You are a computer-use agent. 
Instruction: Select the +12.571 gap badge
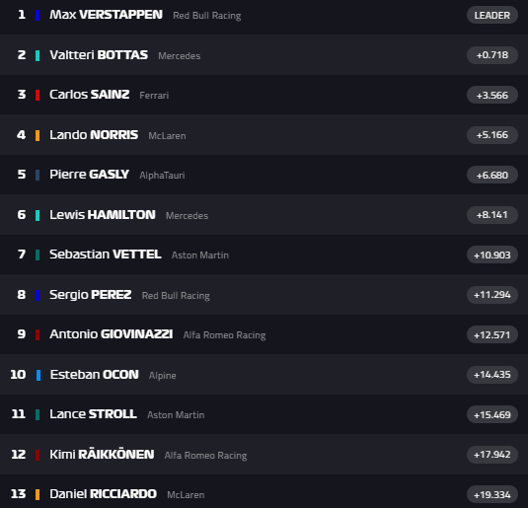491,335
